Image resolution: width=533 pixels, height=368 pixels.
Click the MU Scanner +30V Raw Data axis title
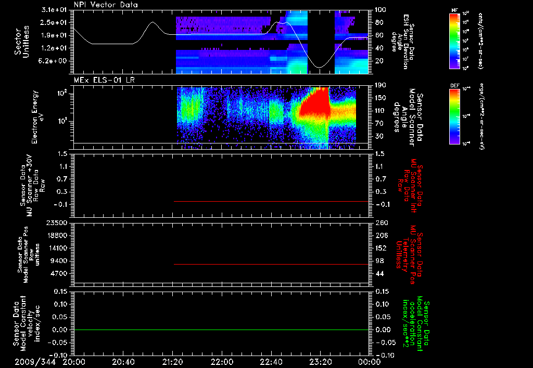[x=32, y=186]
